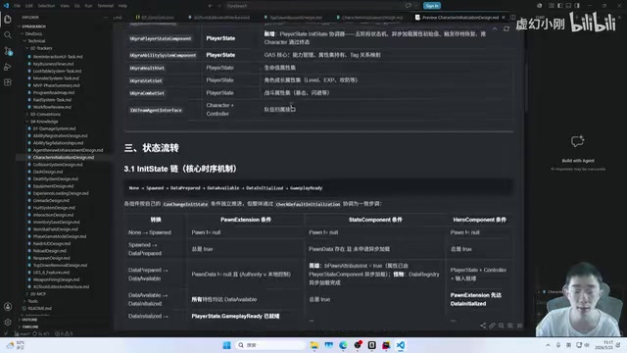Image resolution: width=627 pixels, height=353 pixels.
Task: Click the weather widget on taskbar
Action: pos(16,345)
